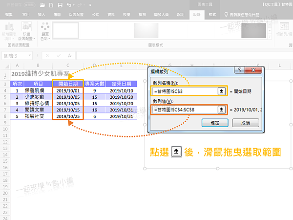This screenshot has width=293, height=220.
Task: Click the redo arrow icon
Action: click(x=80, y=5)
